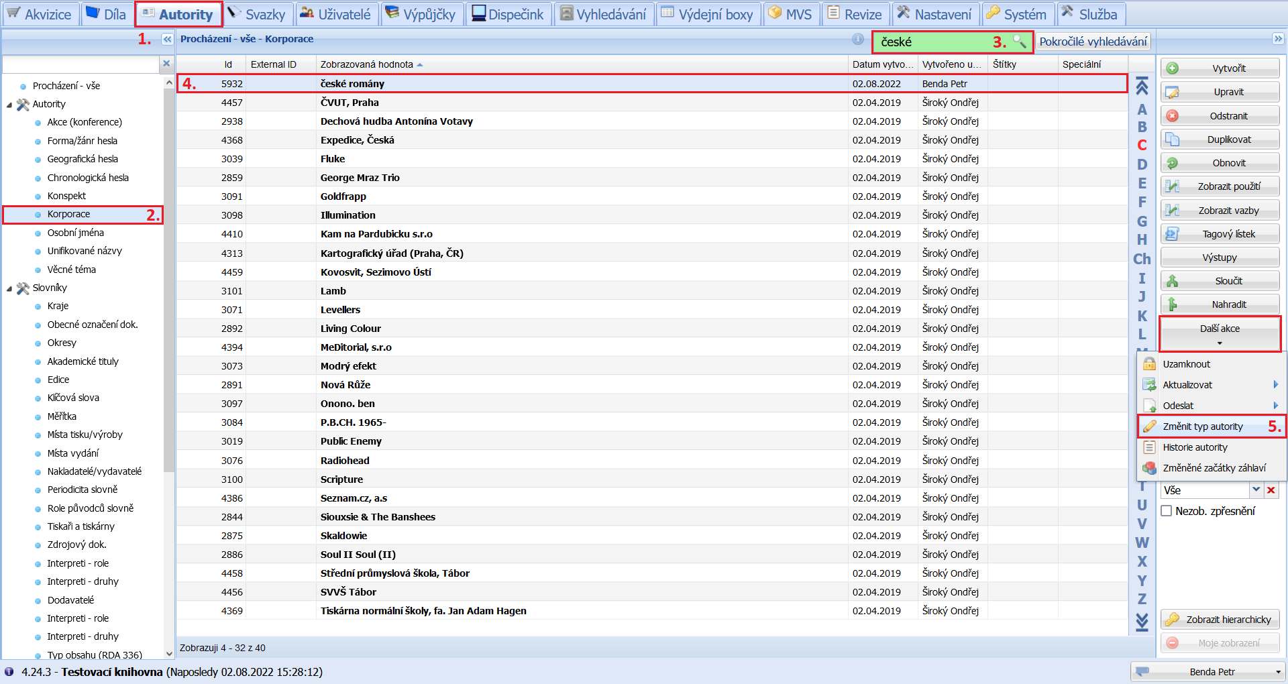Open the Benda Petr user dropdown
Screen dimensions: 1288x684
(x=1207, y=672)
